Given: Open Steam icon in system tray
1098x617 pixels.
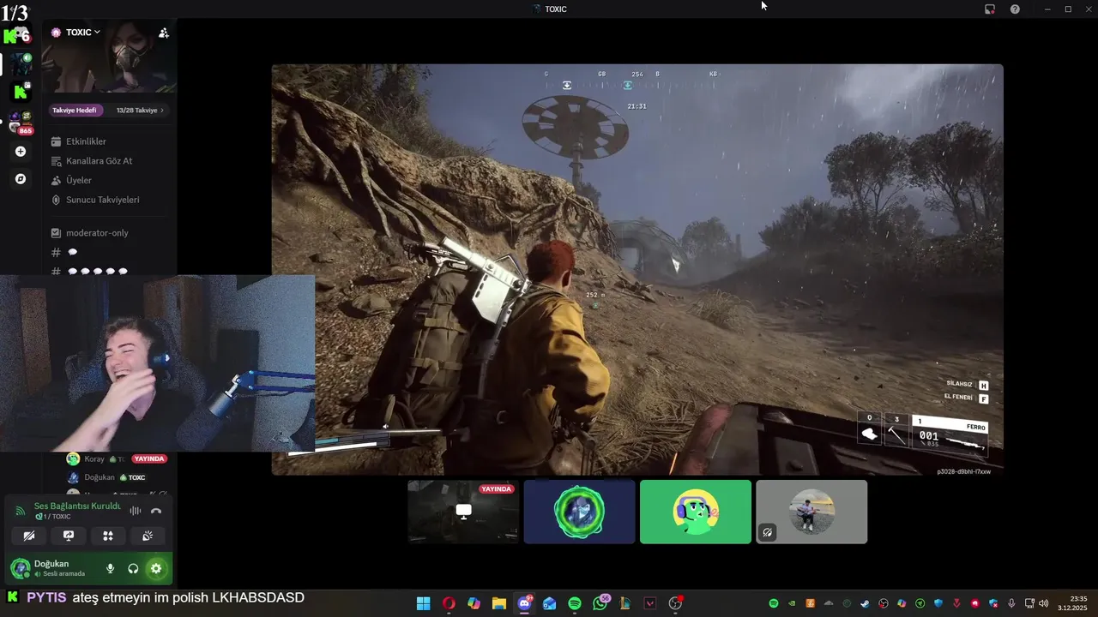Looking at the screenshot, I should (x=866, y=603).
